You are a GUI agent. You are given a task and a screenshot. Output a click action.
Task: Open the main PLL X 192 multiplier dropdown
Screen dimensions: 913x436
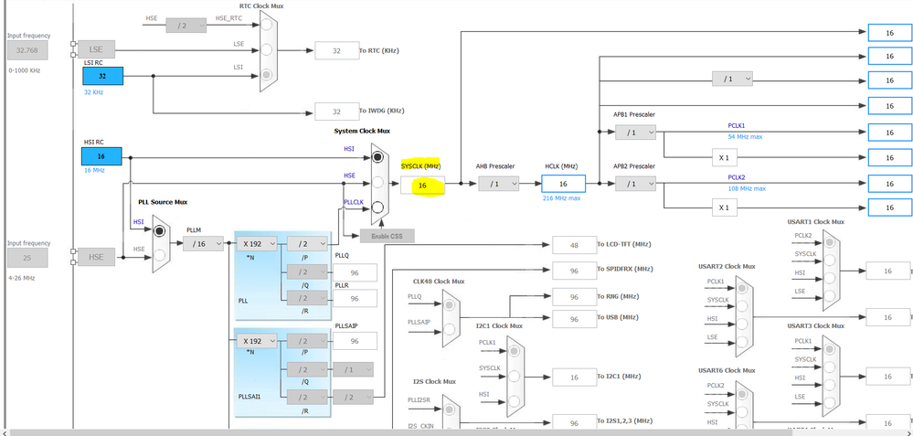(257, 244)
